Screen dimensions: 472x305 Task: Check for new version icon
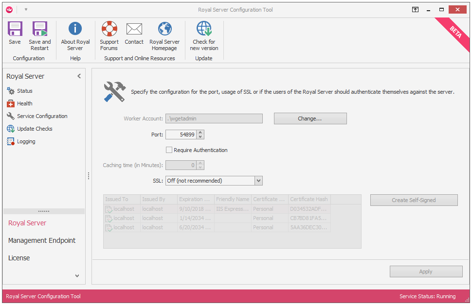tap(204, 30)
